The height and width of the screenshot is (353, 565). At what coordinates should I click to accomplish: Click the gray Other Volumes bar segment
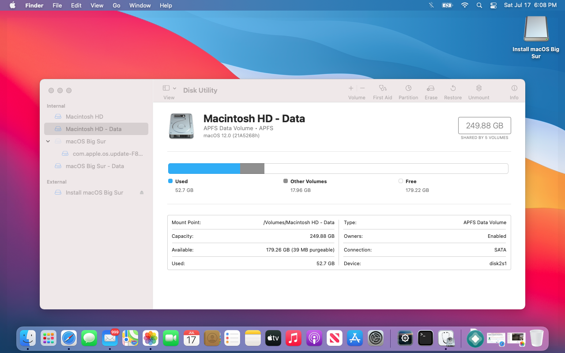point(252,169)
